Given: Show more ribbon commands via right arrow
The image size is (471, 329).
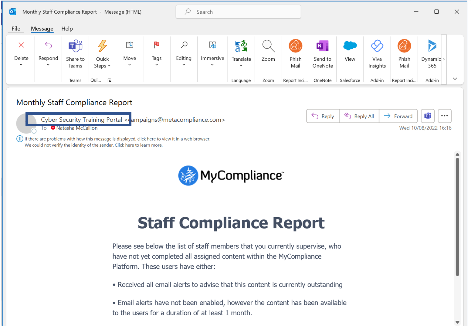Looking at the screenshot, I should pyautogui.click(x=444, y=59).
